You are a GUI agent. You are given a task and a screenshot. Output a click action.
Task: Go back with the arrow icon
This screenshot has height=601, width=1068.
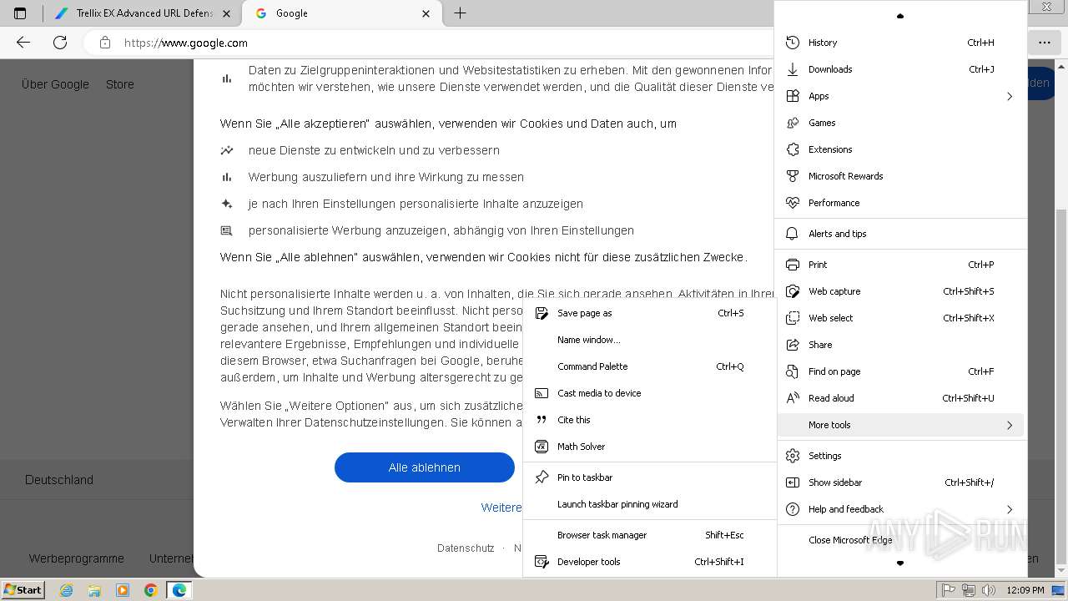23,43
